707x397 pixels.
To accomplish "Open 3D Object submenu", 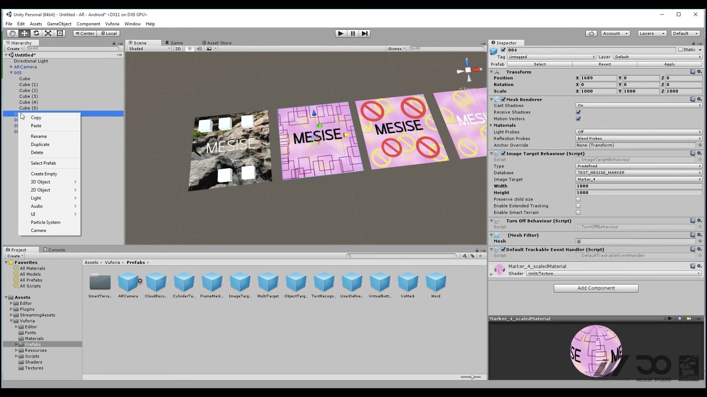I will 49,182.
